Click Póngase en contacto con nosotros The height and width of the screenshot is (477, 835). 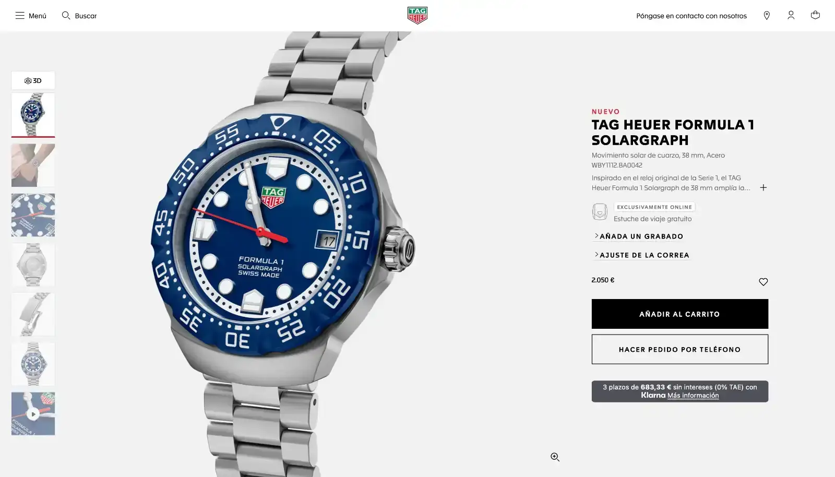click(691, 16)
